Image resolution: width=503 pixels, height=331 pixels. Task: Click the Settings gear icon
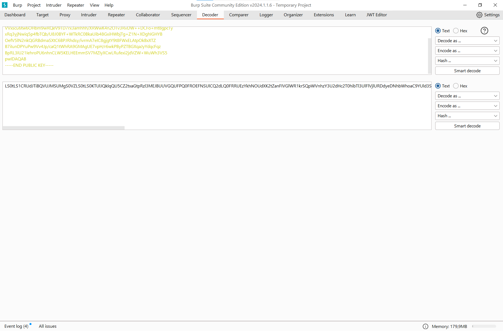pyautogui.click(x=480, y=15)
